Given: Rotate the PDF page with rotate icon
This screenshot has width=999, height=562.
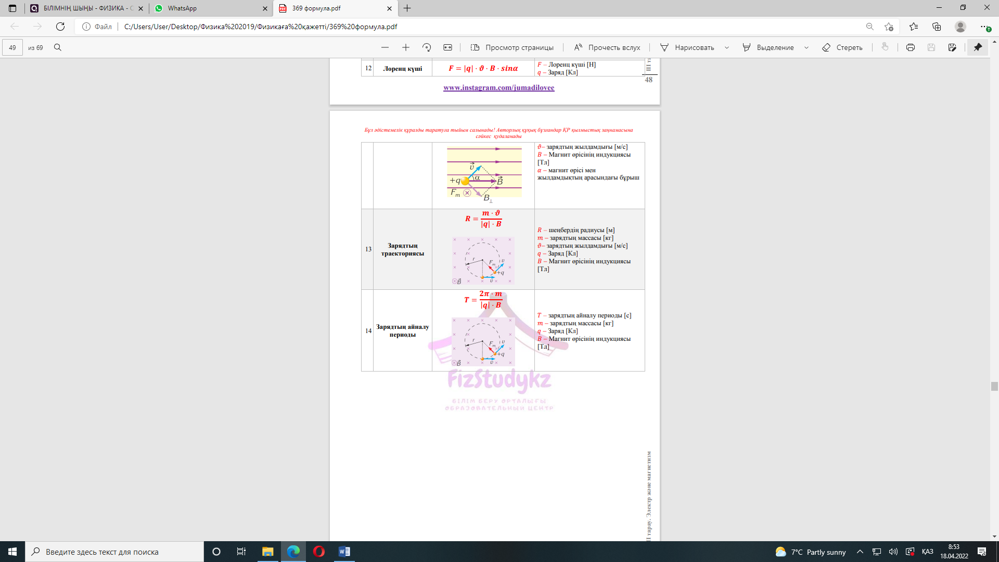Looking at the screenshot, I should 427,47.
